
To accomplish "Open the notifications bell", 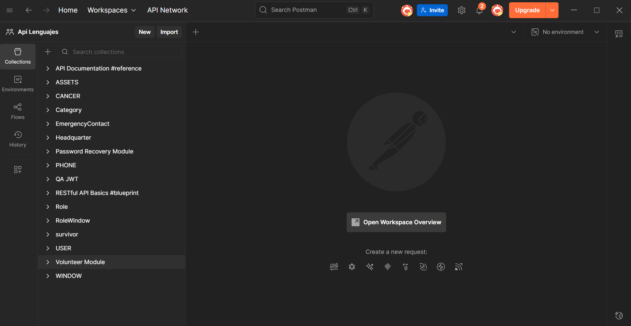I will point(479,11).
